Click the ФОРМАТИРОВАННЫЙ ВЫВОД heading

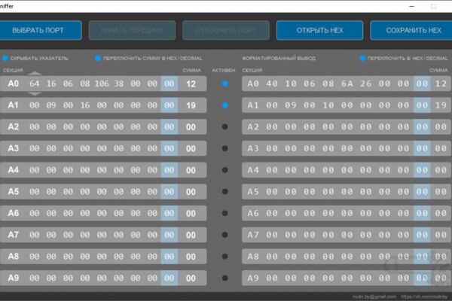(279, 58)
